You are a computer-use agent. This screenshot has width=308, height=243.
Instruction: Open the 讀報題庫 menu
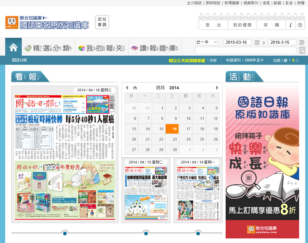[155, 48]
